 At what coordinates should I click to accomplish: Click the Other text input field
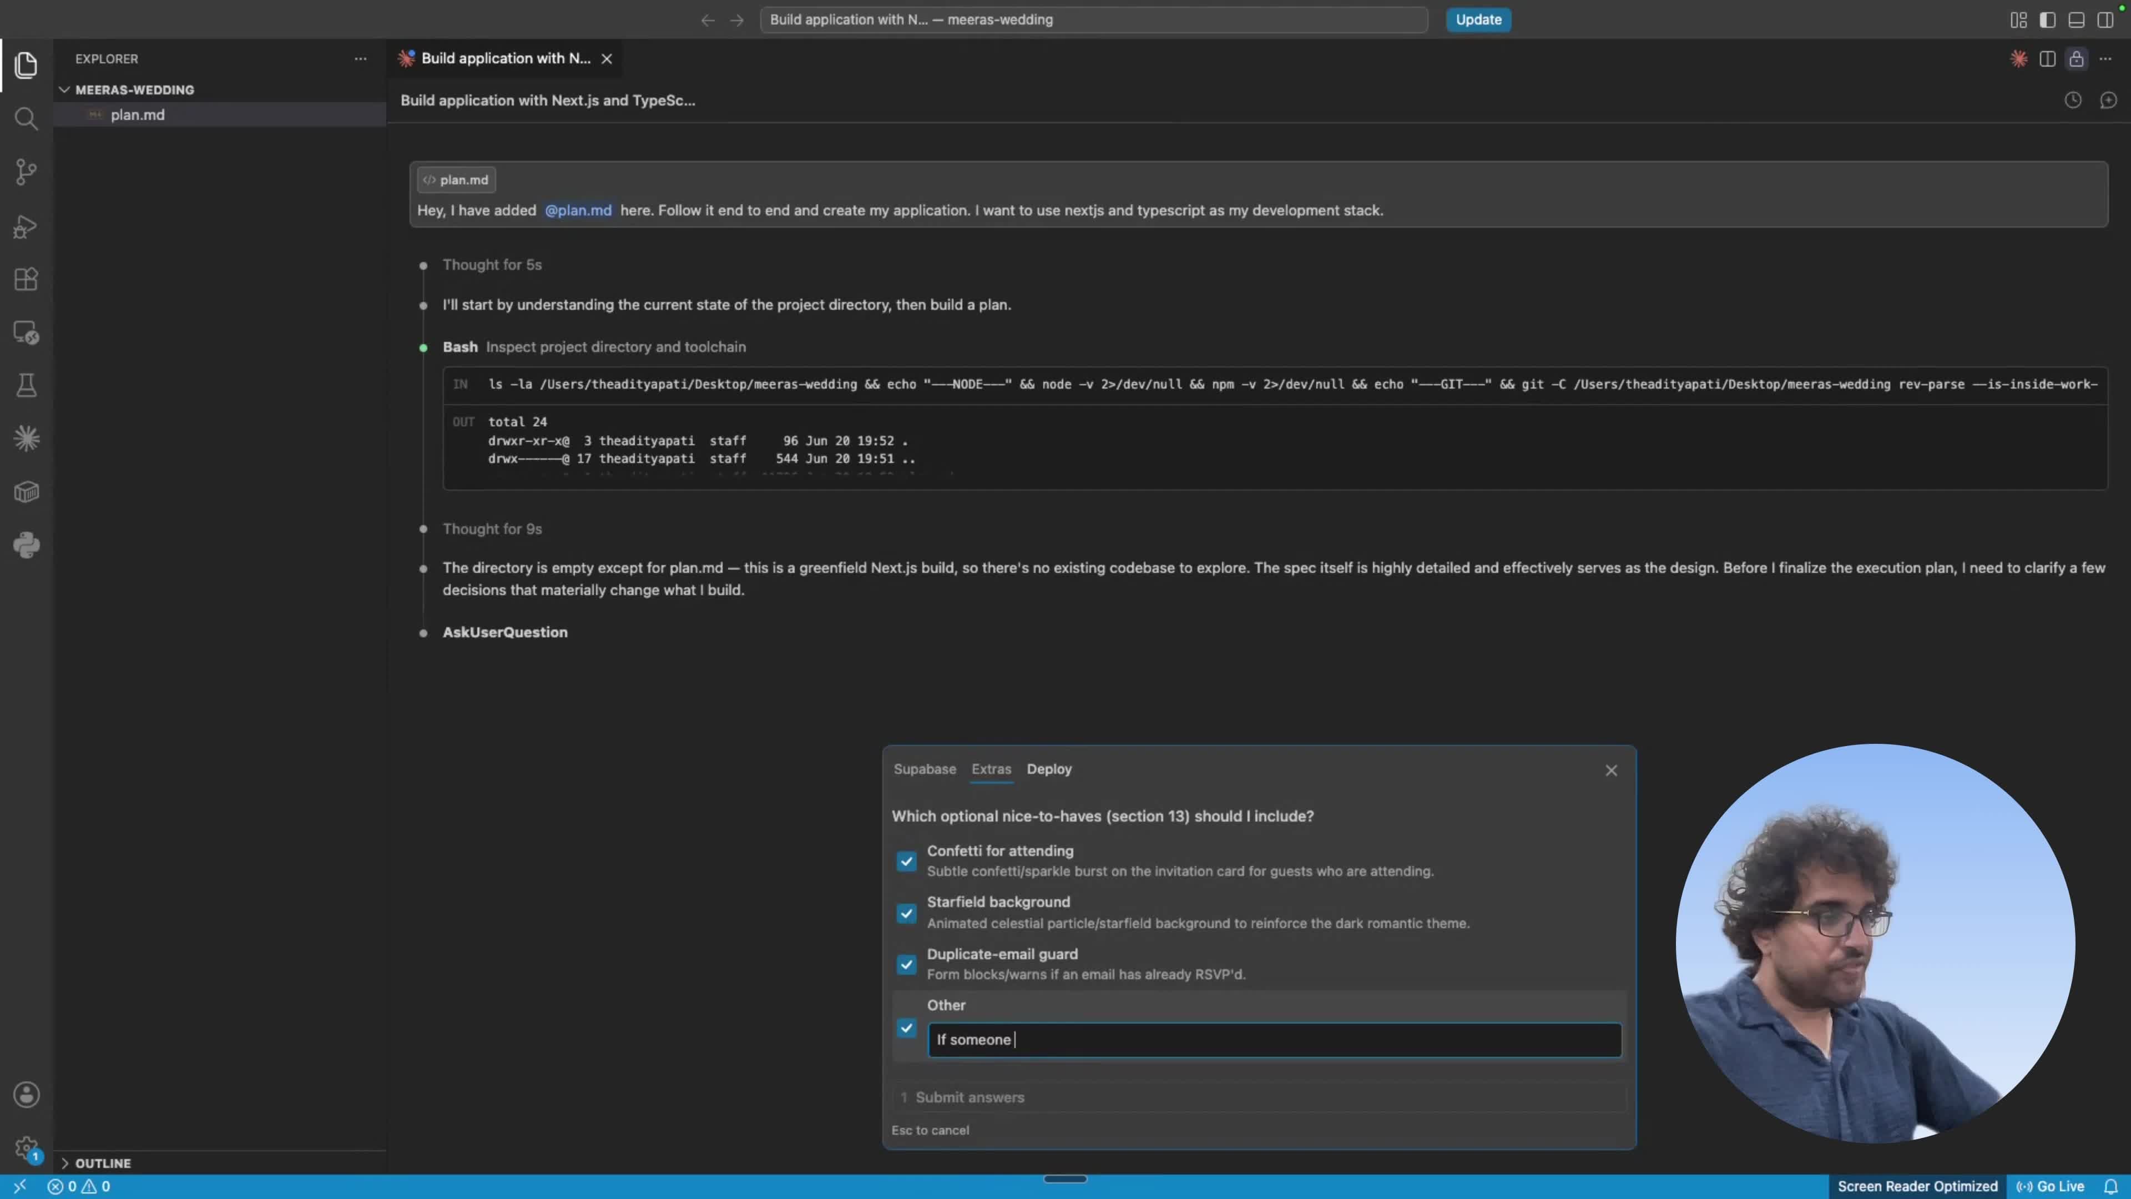click(1274, 1040)
